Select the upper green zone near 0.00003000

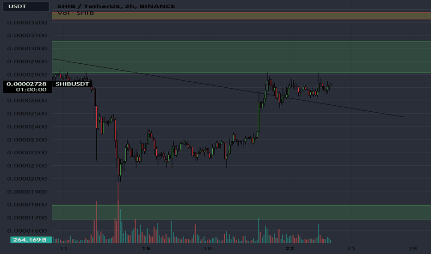pos(241,57)
